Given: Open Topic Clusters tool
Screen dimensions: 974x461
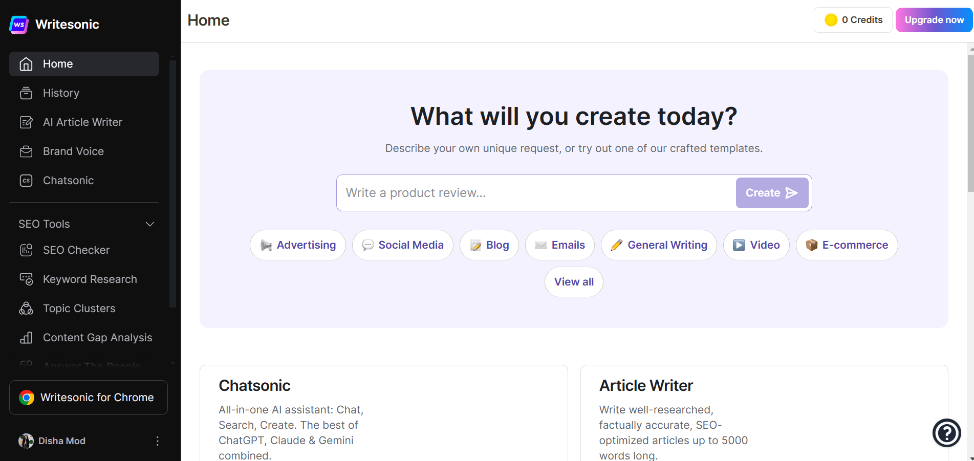Looking at the screenshot, I should pos(79,309).
